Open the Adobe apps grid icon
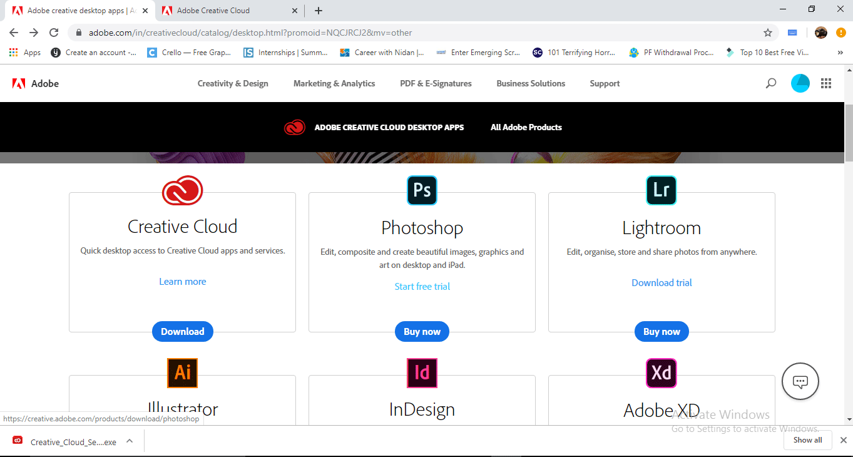The width and height of the screenshot is (853, 457). click(825, 83)
